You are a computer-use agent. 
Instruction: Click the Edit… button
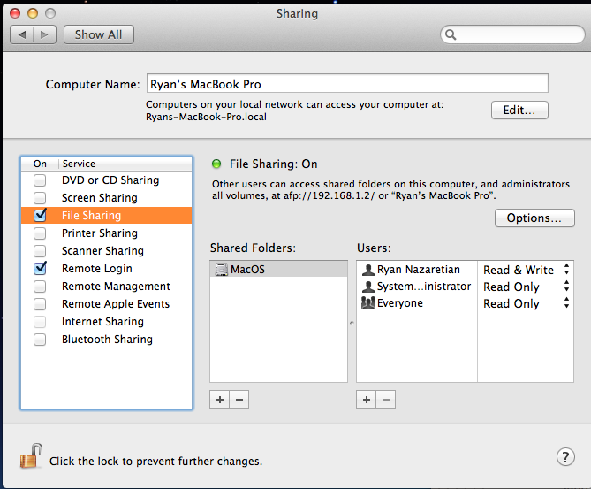pyautogui.click(x=519, y=111)
